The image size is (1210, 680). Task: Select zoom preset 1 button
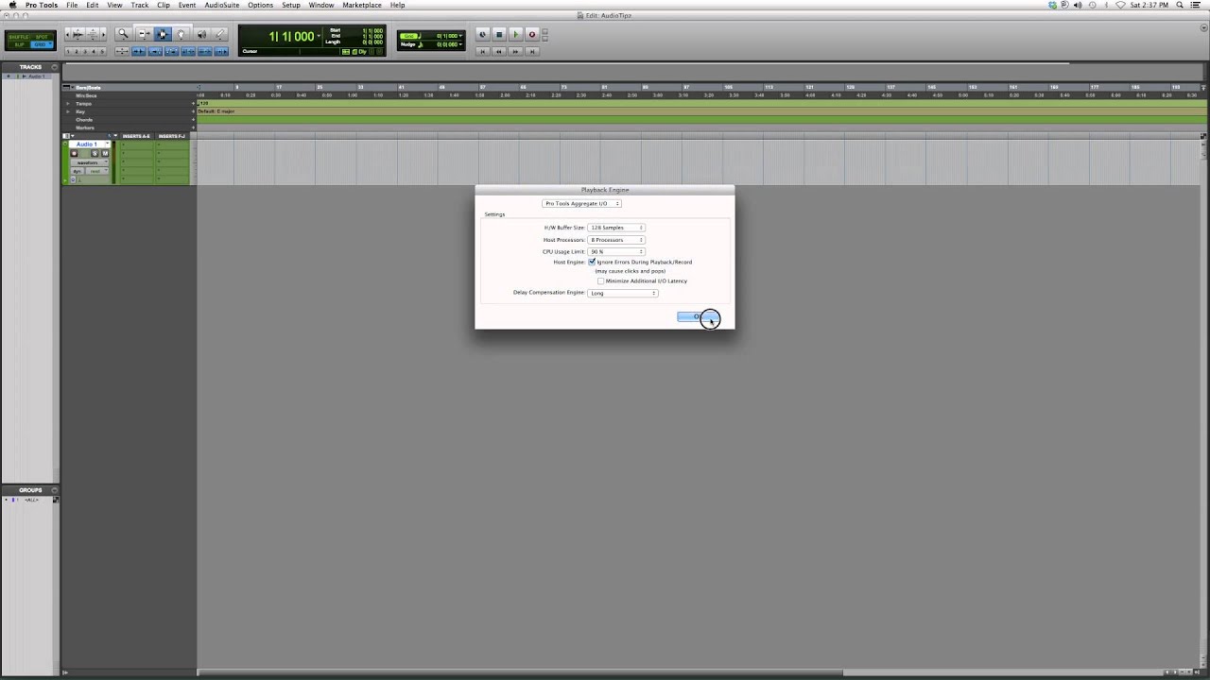68,51
